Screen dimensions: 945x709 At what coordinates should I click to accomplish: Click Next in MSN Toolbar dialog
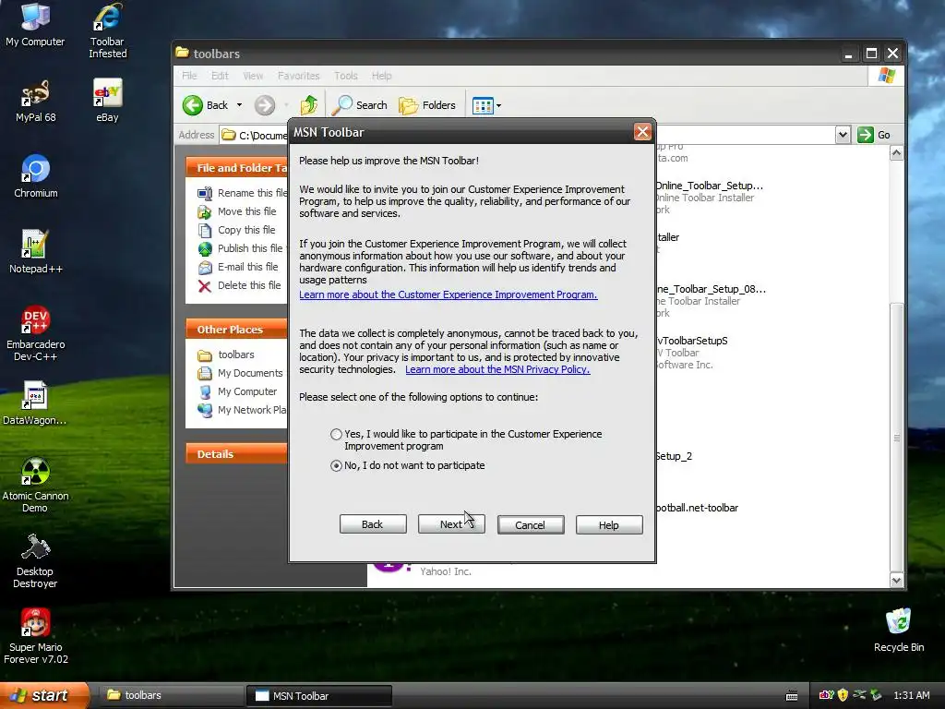[451, 524]
